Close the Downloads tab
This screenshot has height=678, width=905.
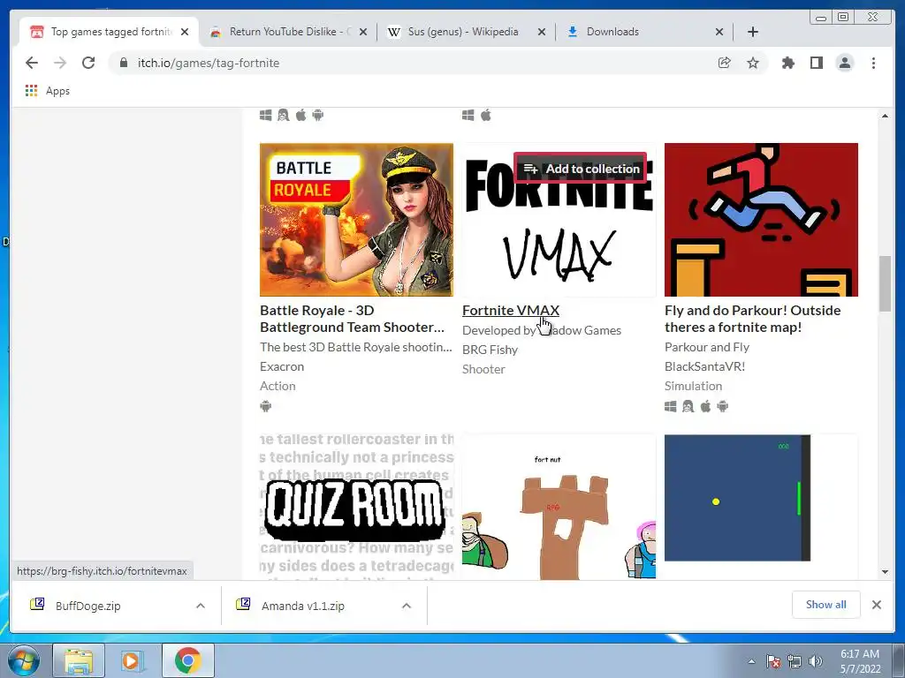click(x=719, y=32)
